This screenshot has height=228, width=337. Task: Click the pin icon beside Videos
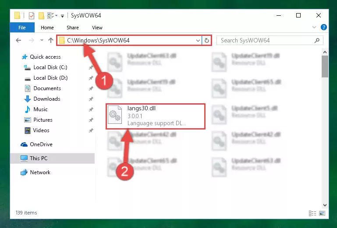[91, 130]
